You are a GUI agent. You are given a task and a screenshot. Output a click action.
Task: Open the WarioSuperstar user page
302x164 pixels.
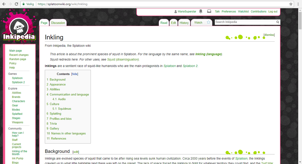coord(187,12)
